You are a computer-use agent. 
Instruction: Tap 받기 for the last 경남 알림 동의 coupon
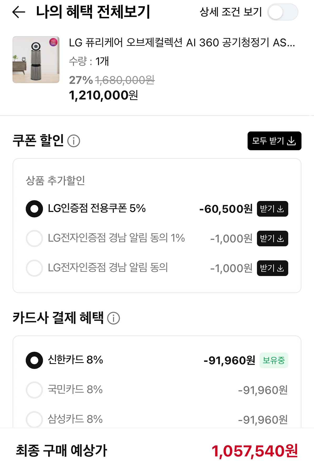coord(272,268)
